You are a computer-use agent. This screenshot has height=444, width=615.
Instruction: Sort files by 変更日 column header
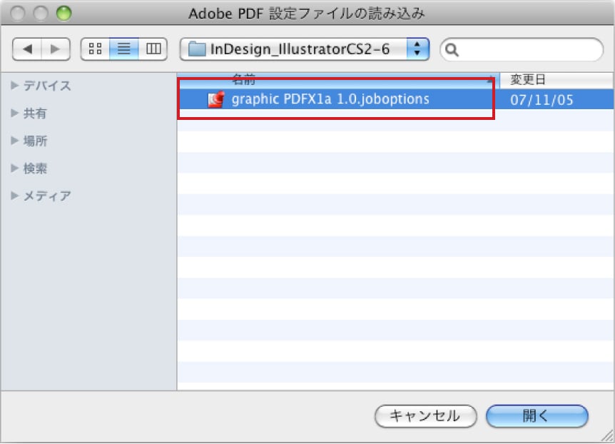click(556, 79)
